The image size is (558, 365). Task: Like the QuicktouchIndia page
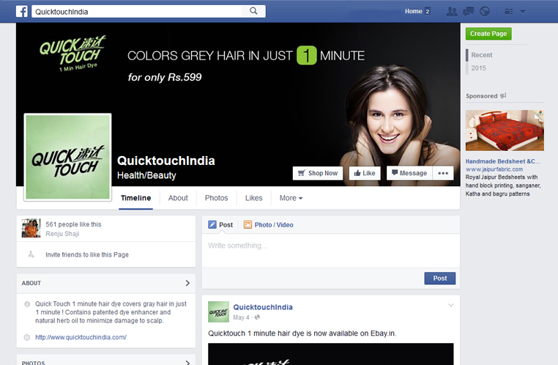pos(363,173)
